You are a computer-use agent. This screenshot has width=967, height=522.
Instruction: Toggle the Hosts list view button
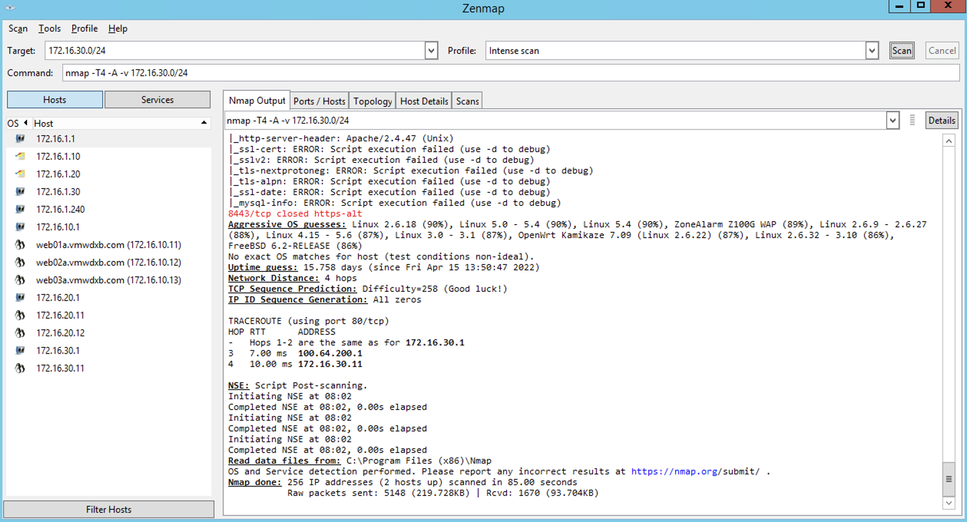(x=55, y=100)
